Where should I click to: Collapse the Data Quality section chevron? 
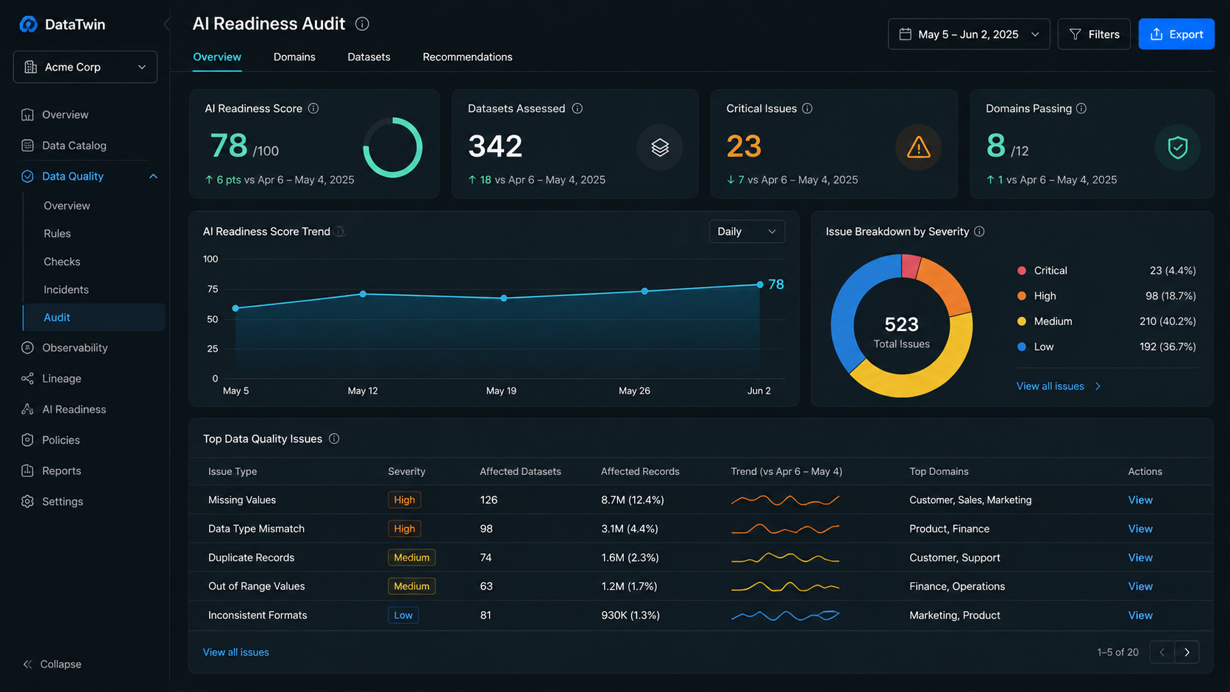pos(154,176)
